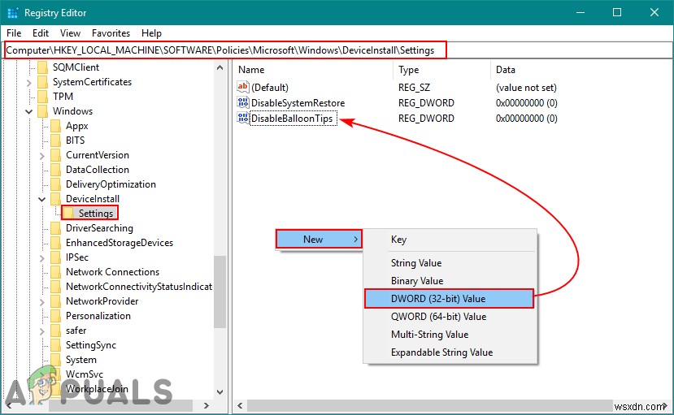The width and height of the screenshot is (674, 415).
Task: Open the View menu
Action: tap(70, 33)
